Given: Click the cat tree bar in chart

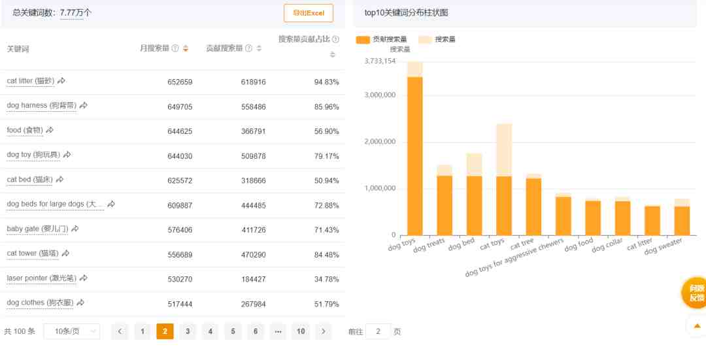Looking at the screenshot, I should pos(533,207).
